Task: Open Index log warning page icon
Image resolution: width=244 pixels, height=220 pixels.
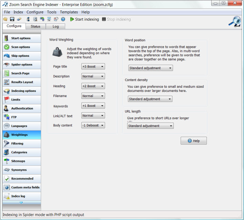Action: tap(7, 196)
